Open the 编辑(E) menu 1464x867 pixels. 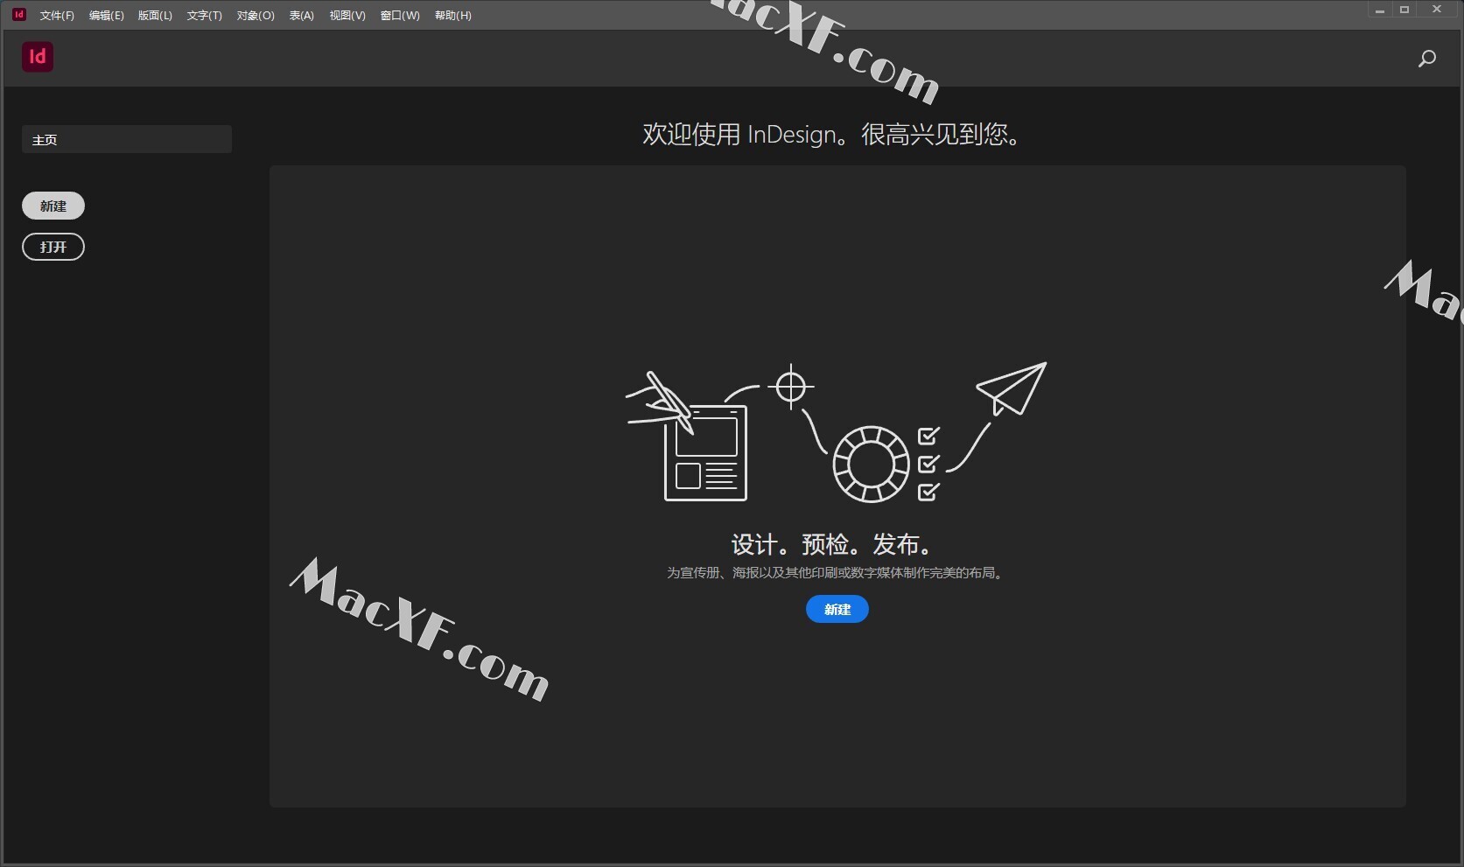(107, 15)
